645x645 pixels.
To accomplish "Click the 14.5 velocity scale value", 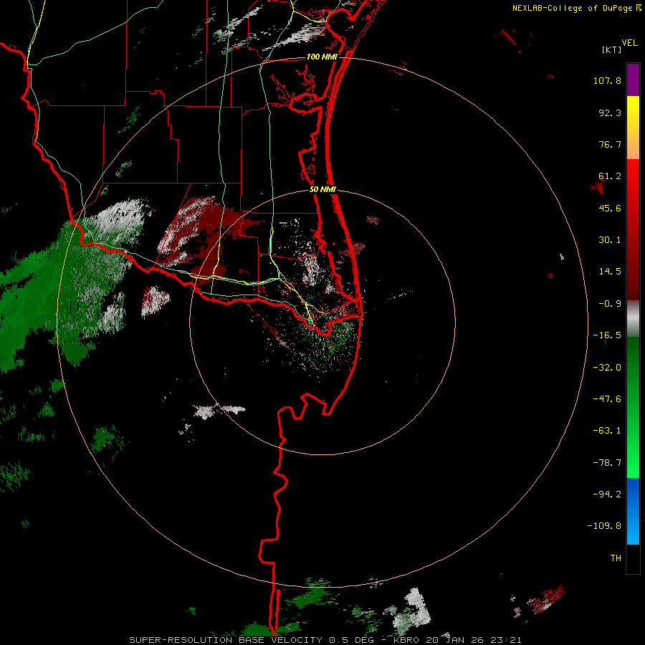I will [610, 272].
